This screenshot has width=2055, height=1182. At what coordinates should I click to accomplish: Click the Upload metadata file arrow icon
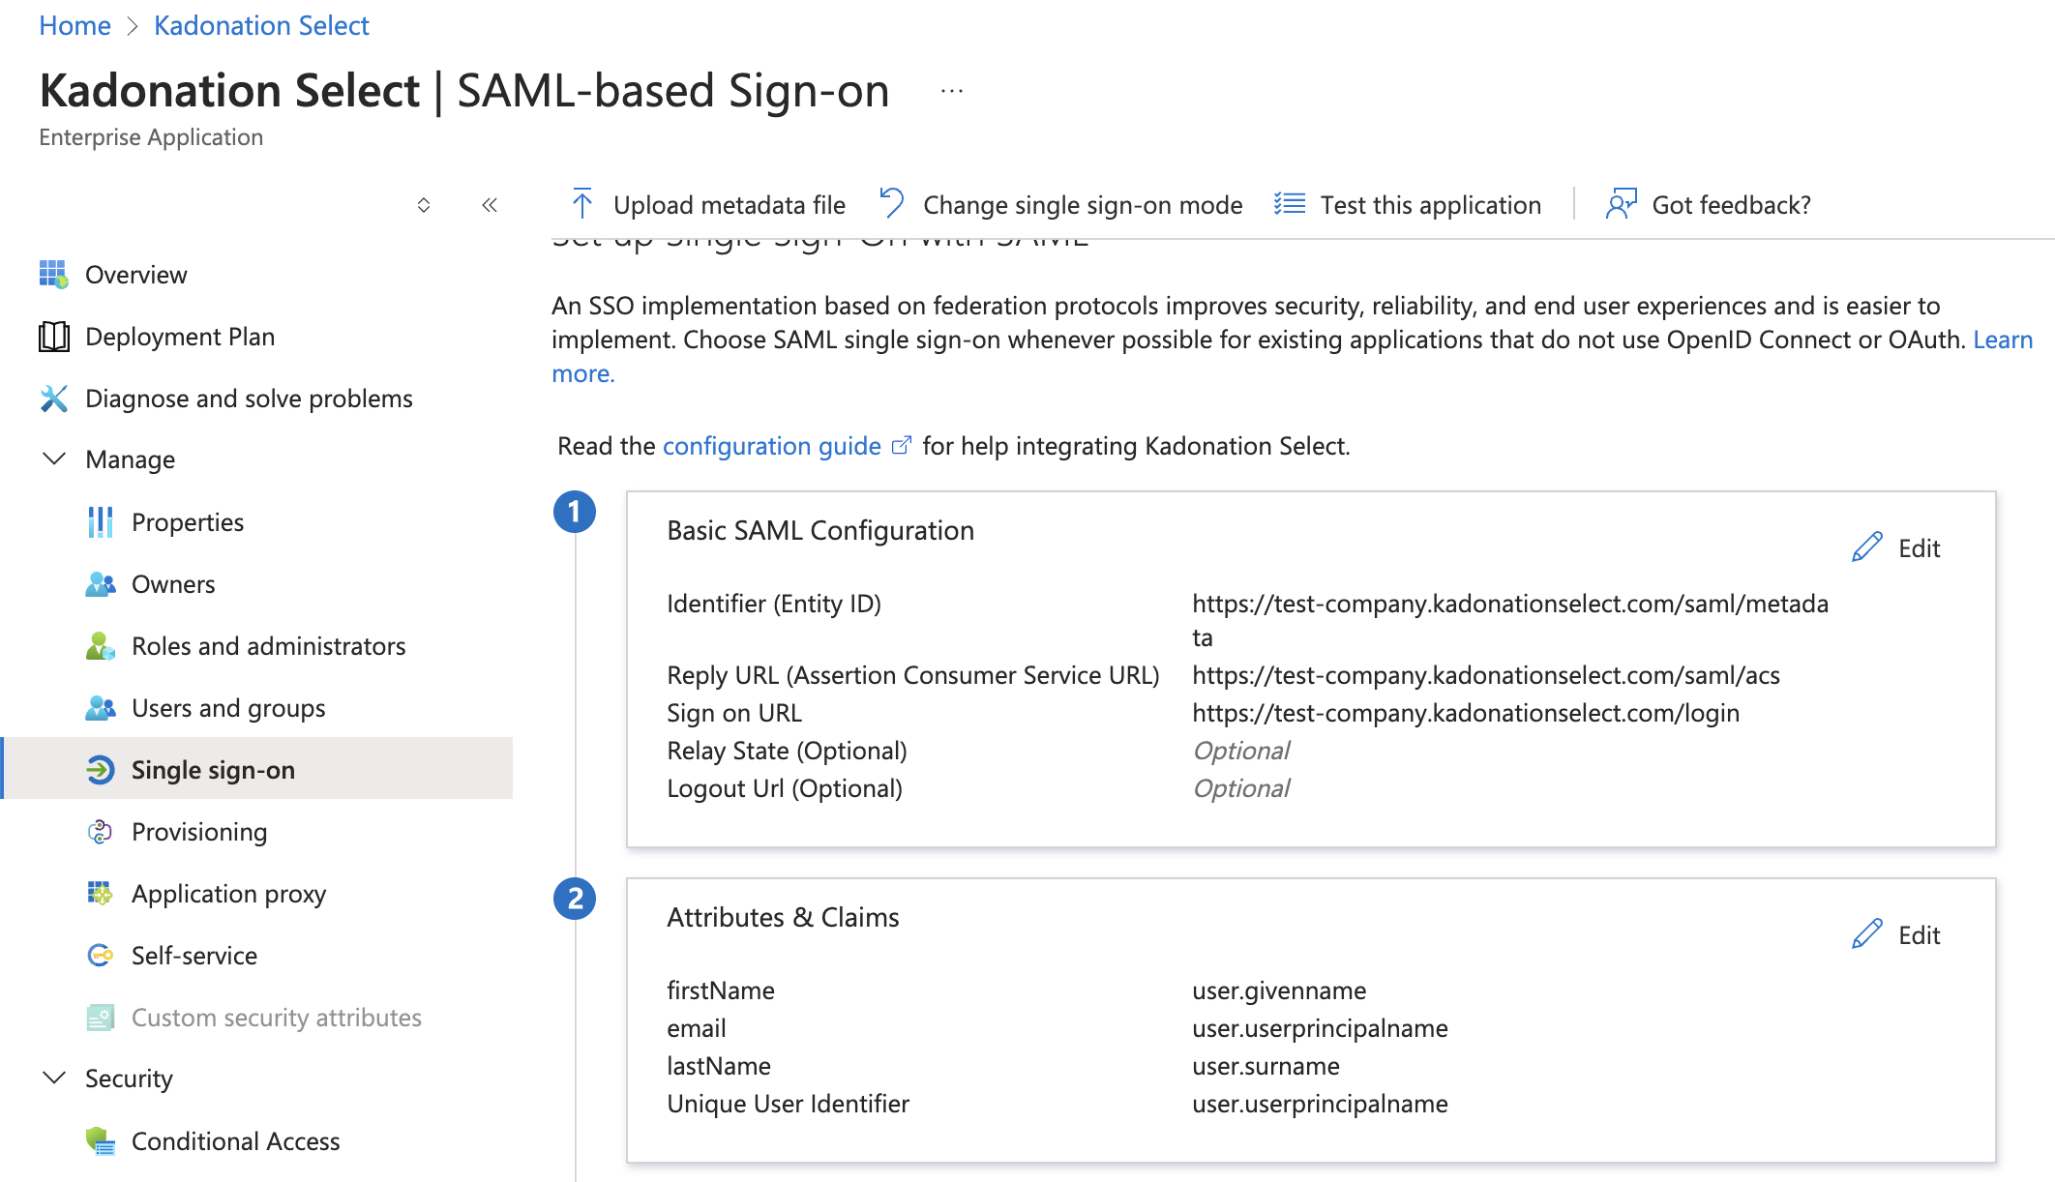point(581,204)
